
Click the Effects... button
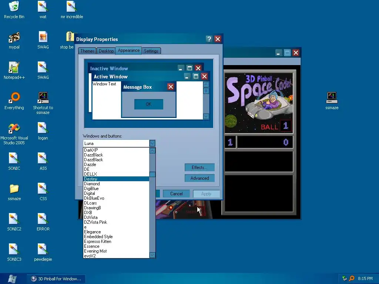199,168
